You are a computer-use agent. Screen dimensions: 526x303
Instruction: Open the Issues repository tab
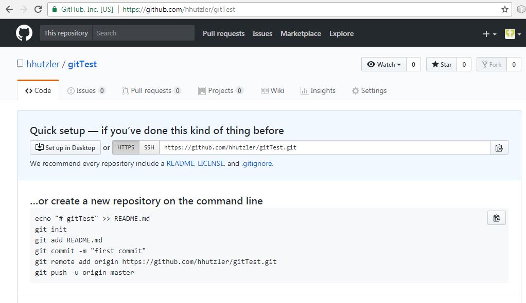point(86,90)
